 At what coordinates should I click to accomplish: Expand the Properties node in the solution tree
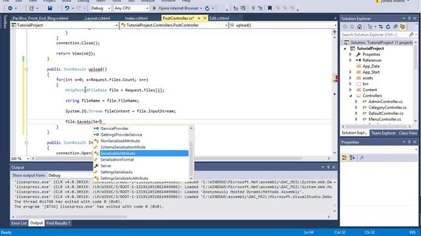coord(351,54)
